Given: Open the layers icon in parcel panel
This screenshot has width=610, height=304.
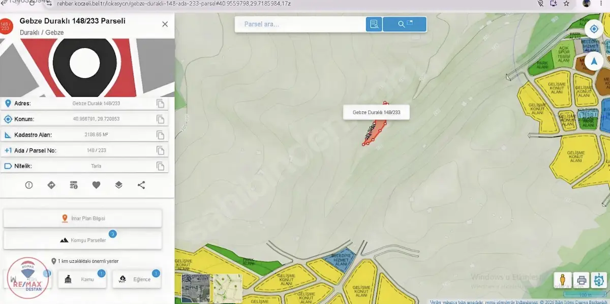Looking at the screenshot, I should tap(119, 185).
